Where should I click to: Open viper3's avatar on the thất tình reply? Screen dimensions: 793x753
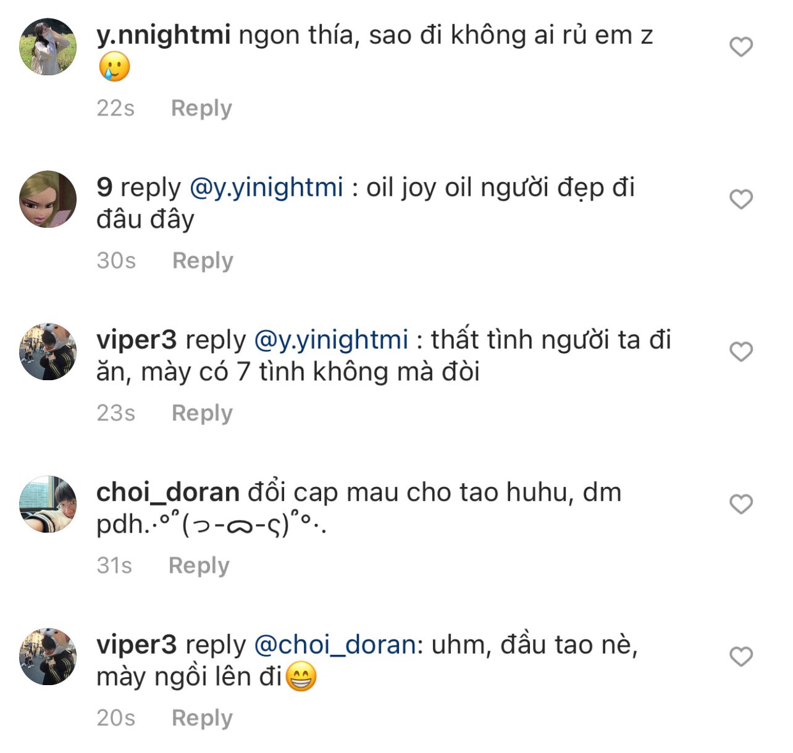pyautogui.click(x=48, y=352)
